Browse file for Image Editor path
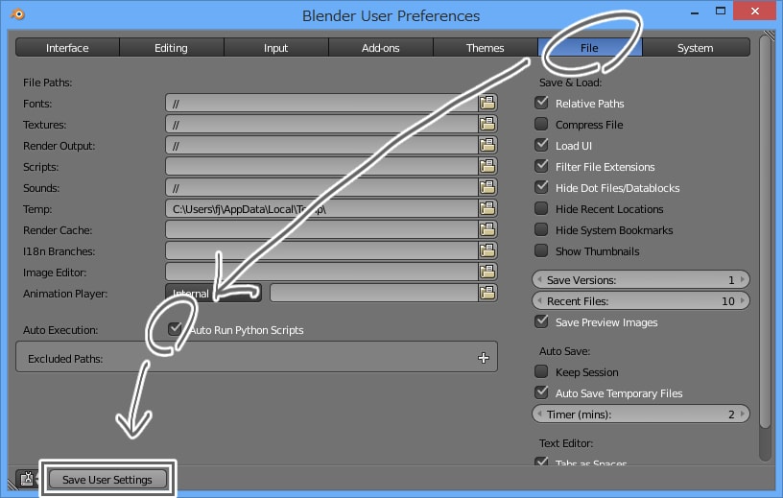This screenshot has height=498, width=783. [487, 273]
